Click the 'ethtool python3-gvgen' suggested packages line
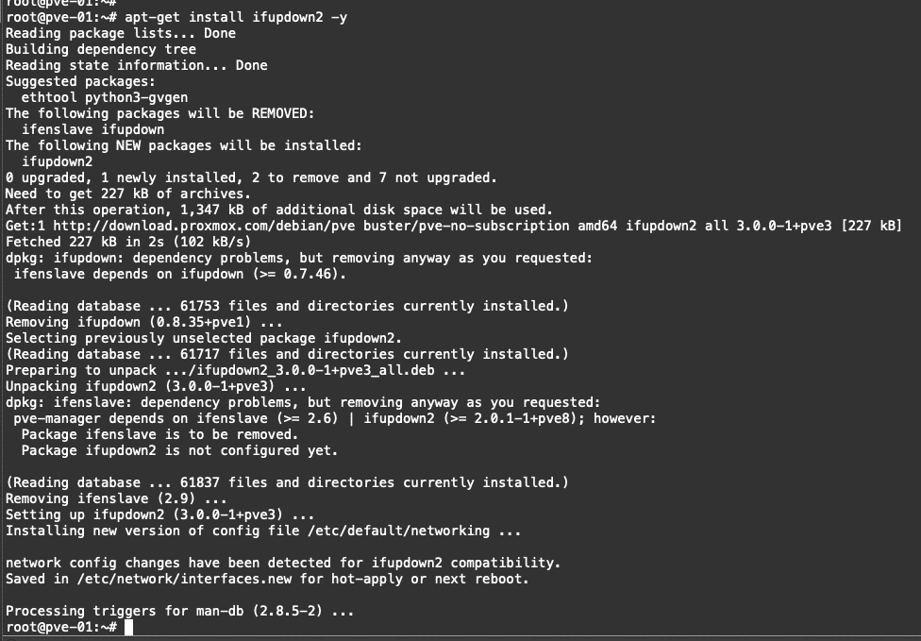 tap(105, 97)
